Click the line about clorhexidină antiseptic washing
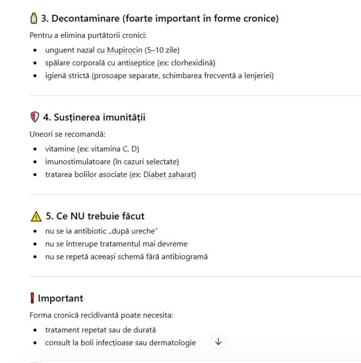Image resolution: width=361 pixels, height=363 pixels. point(130,63)
